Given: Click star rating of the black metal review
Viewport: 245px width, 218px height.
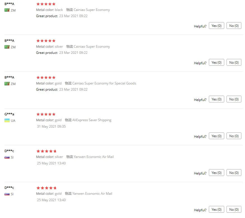Looking at the screenshot, I should pos(46,4).
